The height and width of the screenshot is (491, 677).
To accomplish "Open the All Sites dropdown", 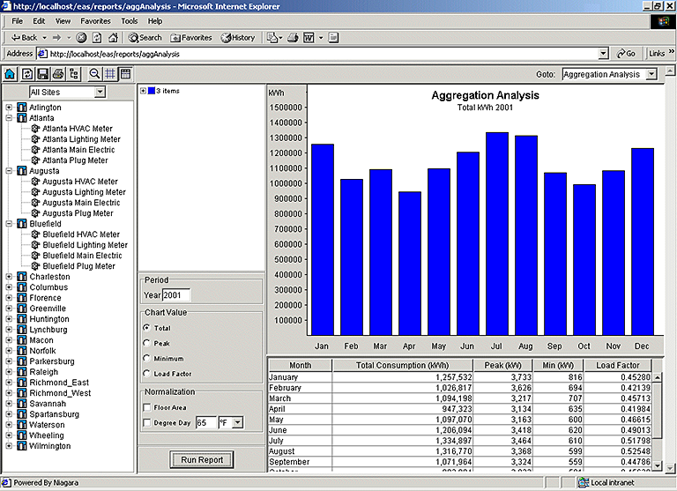I will 100,92.
